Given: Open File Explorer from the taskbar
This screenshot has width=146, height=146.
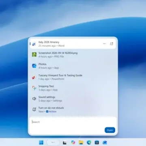Looking at the screenshot, I should coord(81,142).
